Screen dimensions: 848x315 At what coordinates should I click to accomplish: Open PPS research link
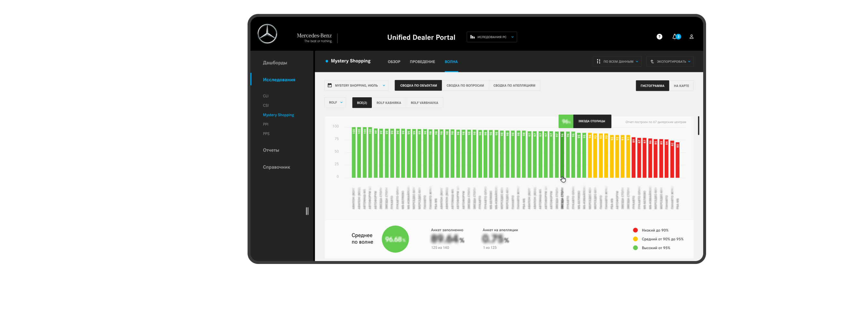[x=266, y=134]
